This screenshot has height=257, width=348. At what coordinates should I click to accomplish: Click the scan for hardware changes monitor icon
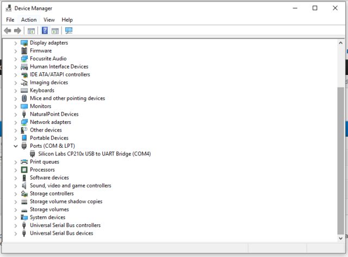(69, 30)
